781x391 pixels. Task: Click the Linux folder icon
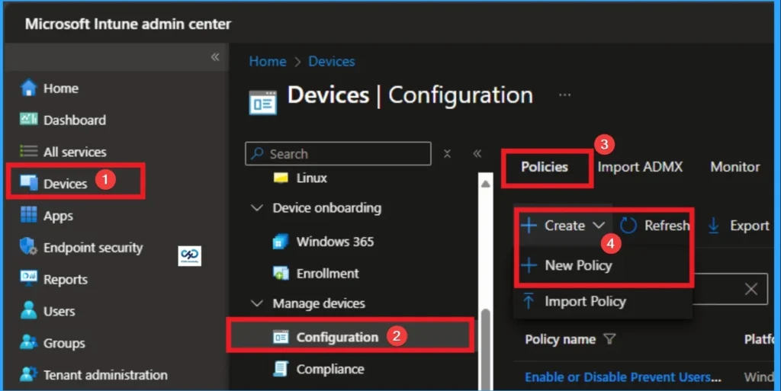point(281,178)
